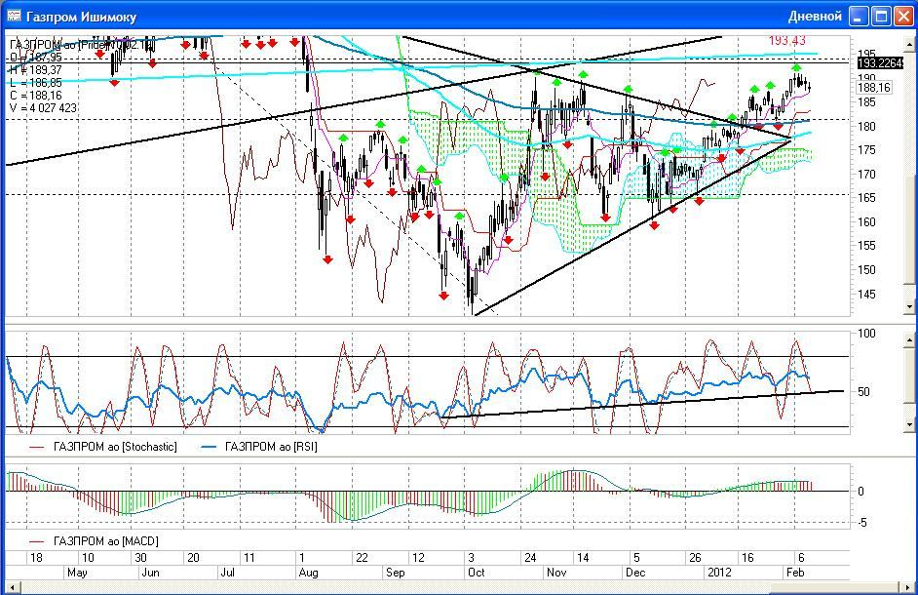918x595 pixels.
Task: Click the boxed 188,16 label on price axis
Action: coord(874,88)
